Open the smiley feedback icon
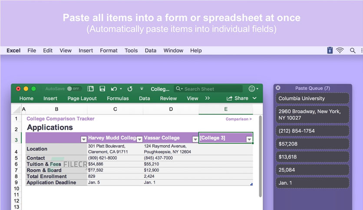The image size is (363, 210). [x=252, y=89]
